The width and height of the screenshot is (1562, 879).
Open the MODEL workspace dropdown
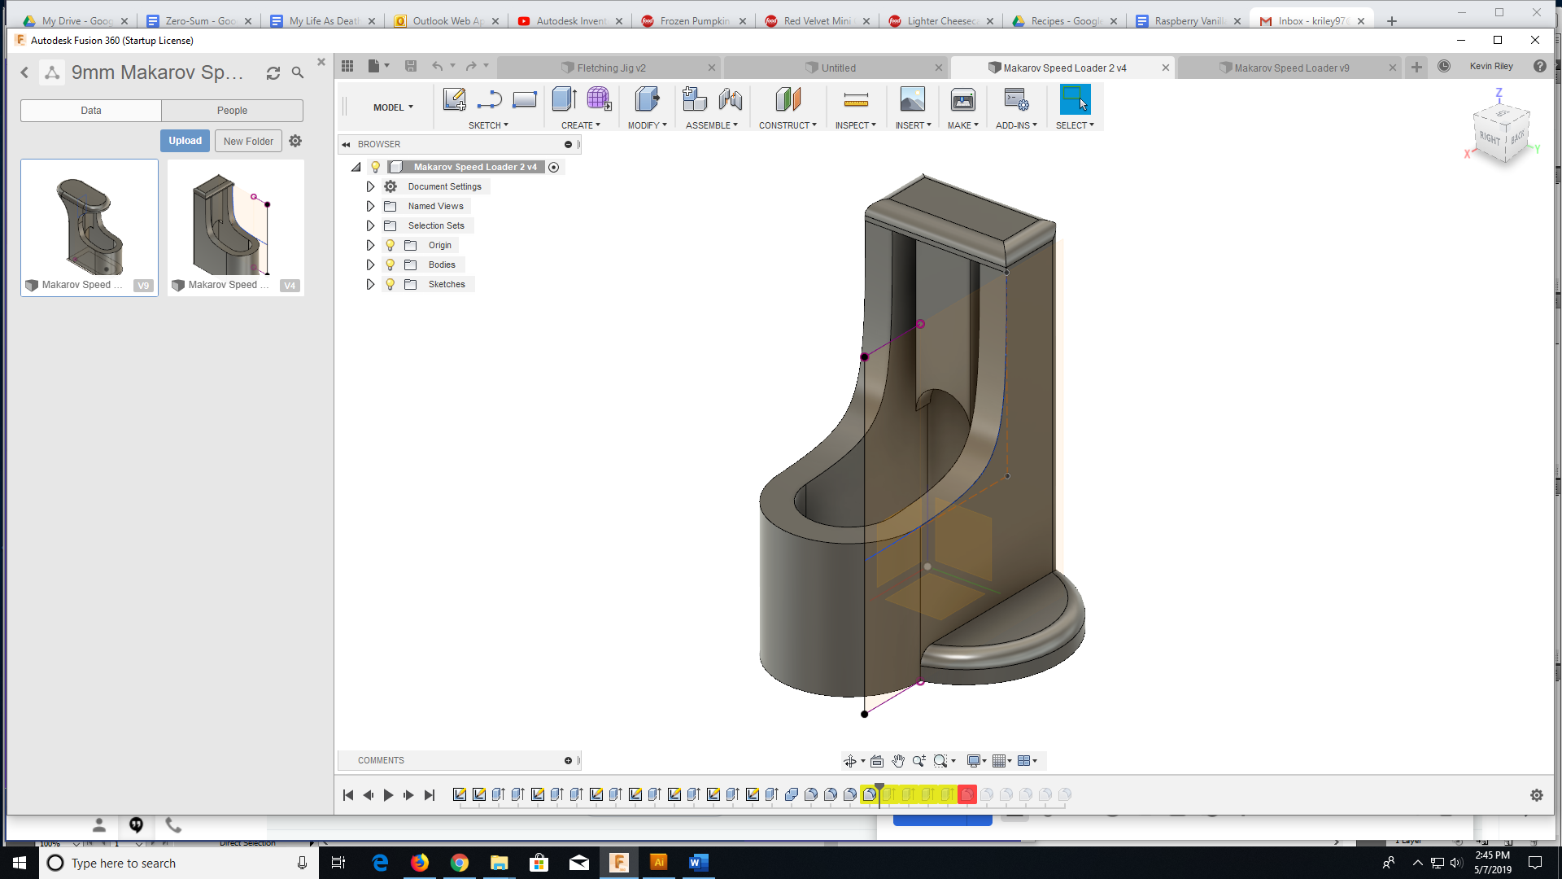(393, 107)
